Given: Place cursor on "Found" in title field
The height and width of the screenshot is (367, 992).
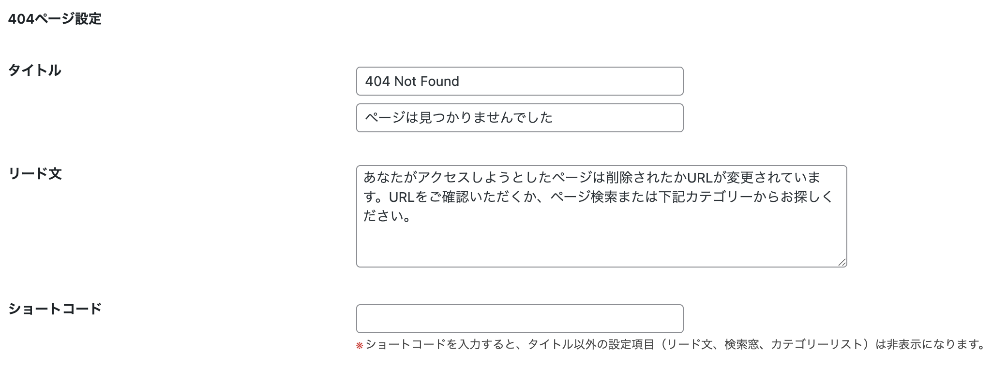Looking at the screenshot, I should click(x=440, y=81).
